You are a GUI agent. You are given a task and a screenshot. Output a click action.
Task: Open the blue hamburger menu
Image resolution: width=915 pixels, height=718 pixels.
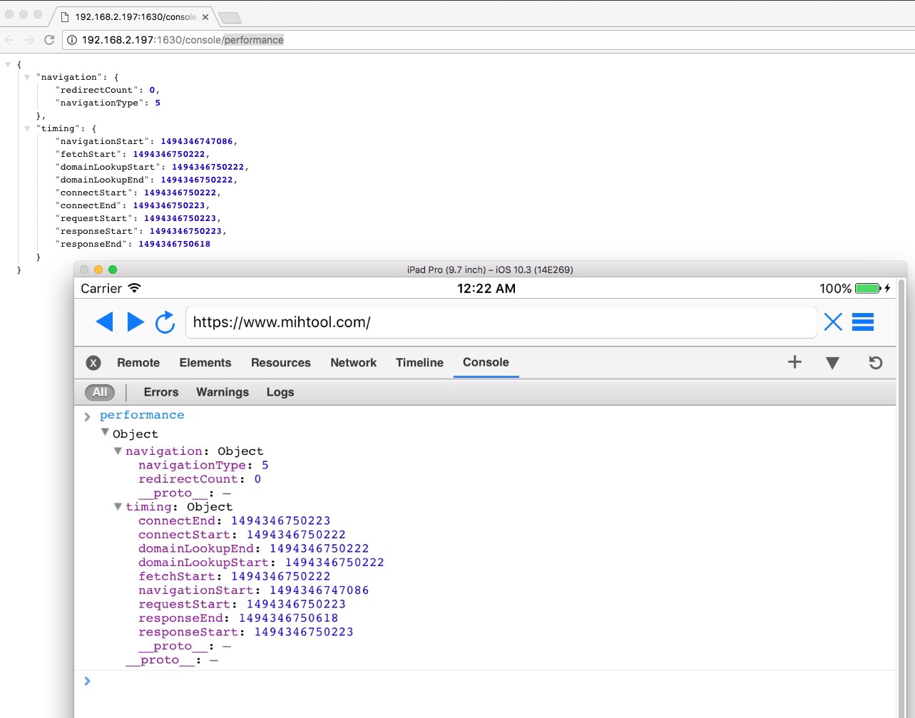[863, 322]
